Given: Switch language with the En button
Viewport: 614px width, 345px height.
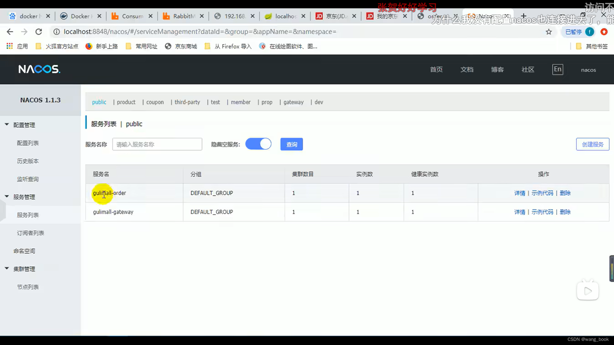Looking at the screenshot, I should coord(557,69).
